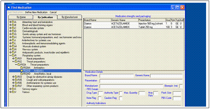Select Anesthetics, local tree item
The height and width of the screenshot is (109, 210).
[43, 74]
